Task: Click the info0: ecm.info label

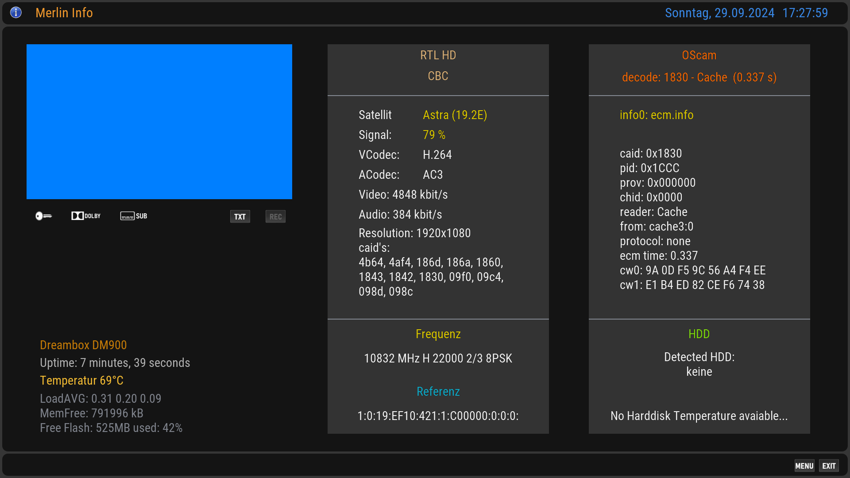Action: (x=657, y=115)
